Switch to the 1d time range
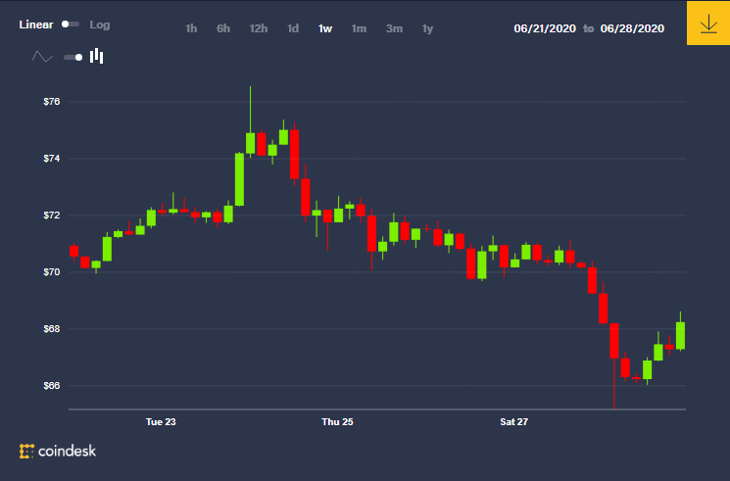Image resolution: width=730 pixels, height=481 pixels. click(293, 28)
